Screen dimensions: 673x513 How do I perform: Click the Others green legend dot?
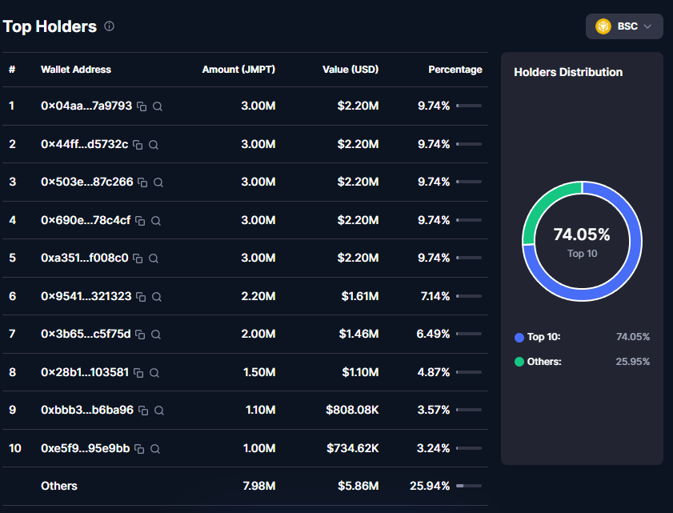tap(519, 362)
